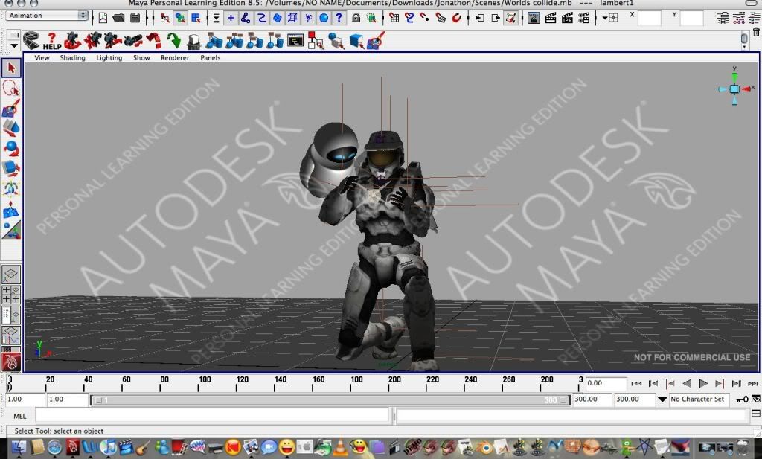The image size is (762, 459).
Task: Open the Show panel menu
Action: pos(141,57)
